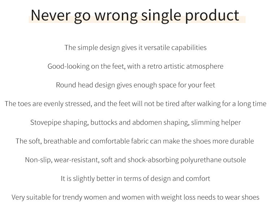Click the 'soft, breathable and comfortable fabric' line
This screenshot has width=271, height=213.
(134, 141)
